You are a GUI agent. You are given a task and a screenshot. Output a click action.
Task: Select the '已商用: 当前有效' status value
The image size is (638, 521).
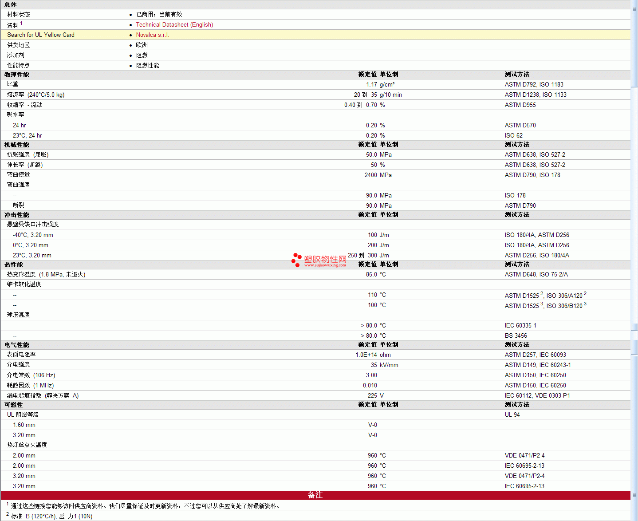tap(159, 15)
